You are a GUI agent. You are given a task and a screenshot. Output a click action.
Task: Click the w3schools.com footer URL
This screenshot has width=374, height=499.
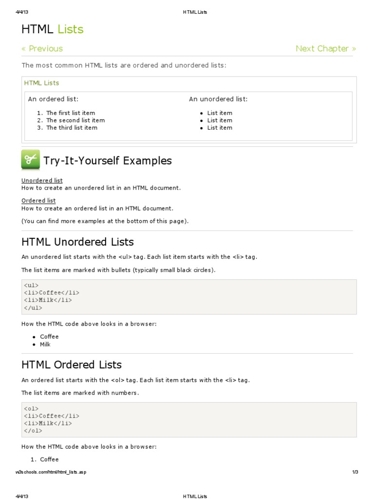[51, 472]
